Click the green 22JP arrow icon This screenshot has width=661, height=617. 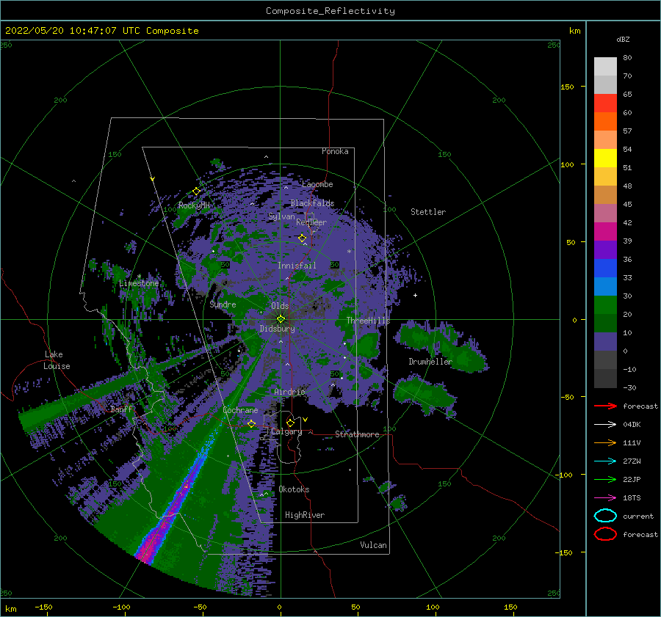click(605, 479)
